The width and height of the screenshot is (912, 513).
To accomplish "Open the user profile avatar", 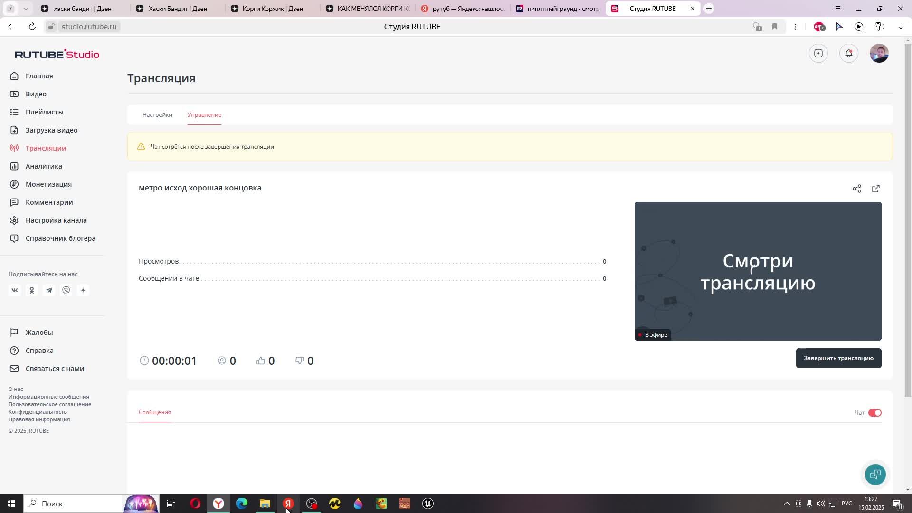I will [x=879, y=53].
